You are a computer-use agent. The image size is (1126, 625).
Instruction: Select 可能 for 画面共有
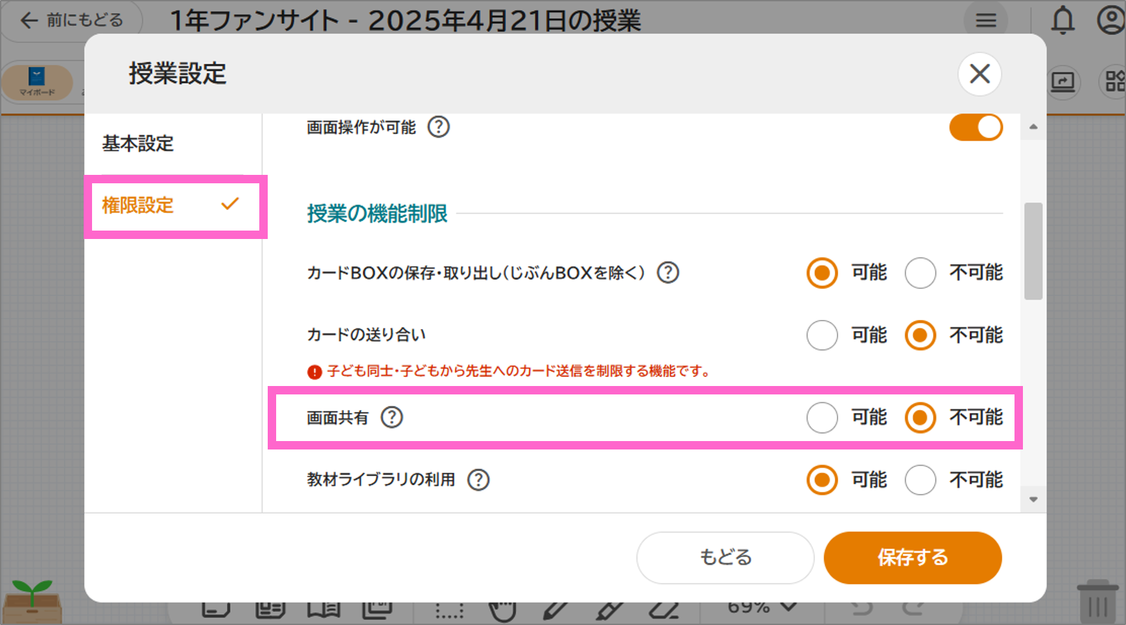822,418
